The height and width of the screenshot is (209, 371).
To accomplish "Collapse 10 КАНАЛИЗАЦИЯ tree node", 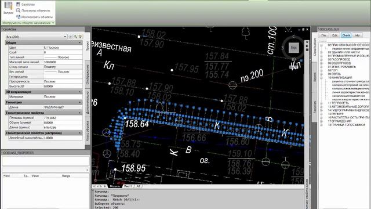I will [322, 78].
